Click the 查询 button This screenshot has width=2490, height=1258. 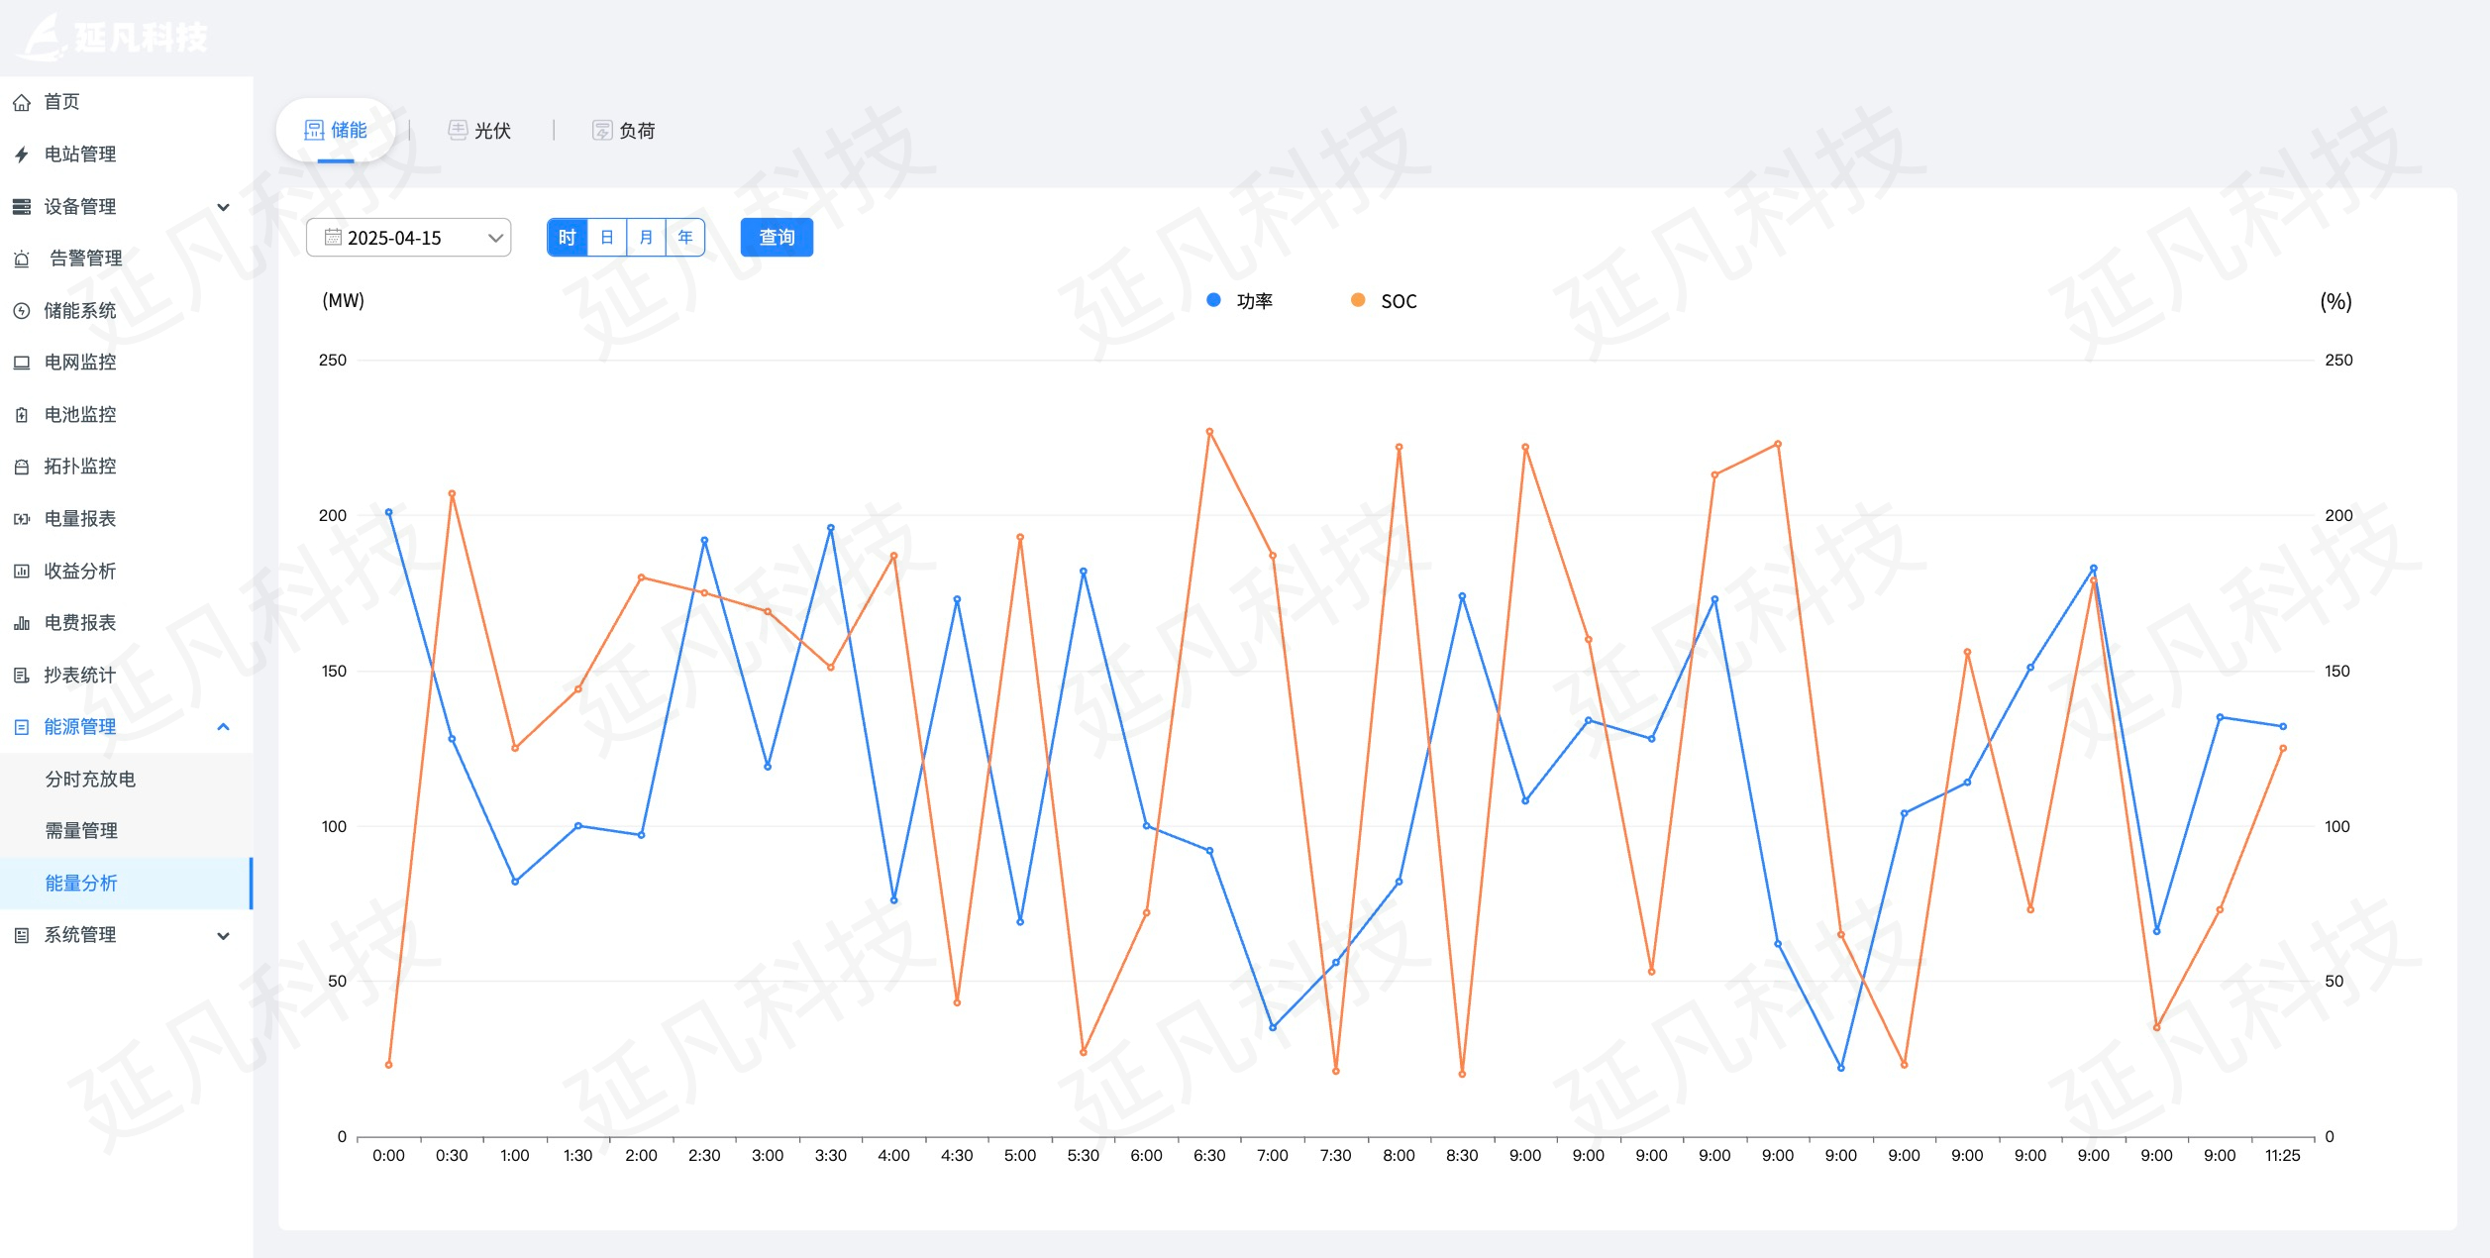[x=777, y=238]
